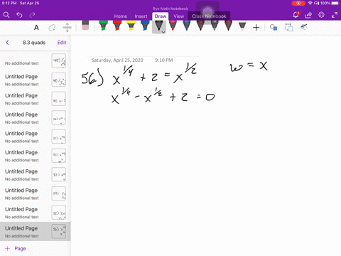Viewport: 341px width, 256px height.
Task: Open the page with 54) thumbnail
Action: (x=36, y=193)
